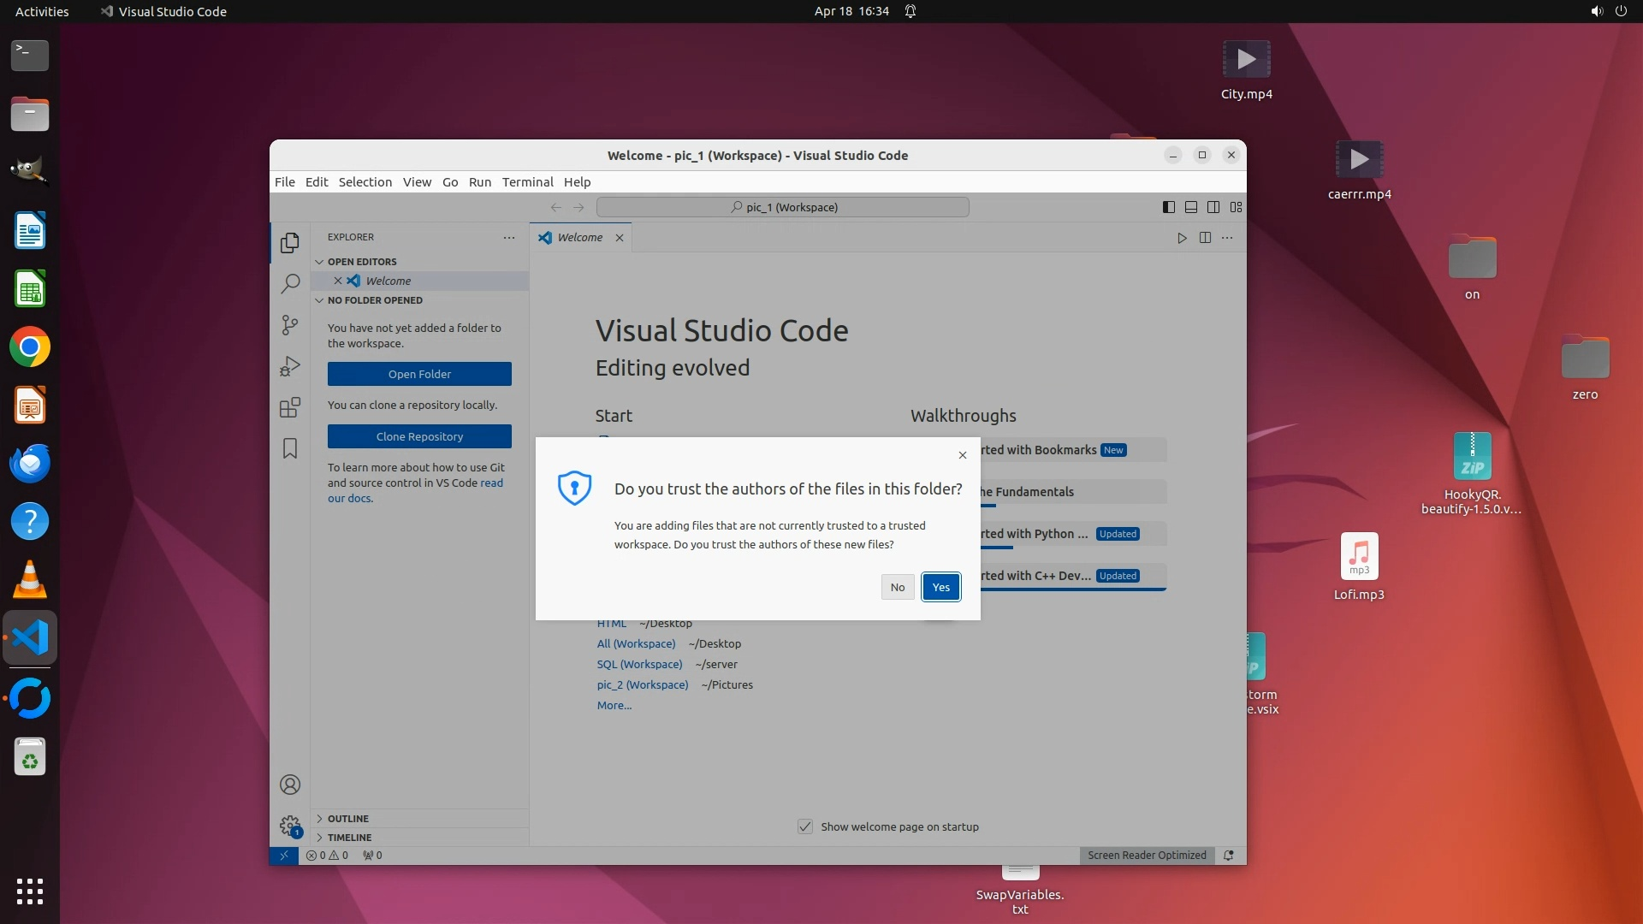Click the split editor right icon
The width and height of the screenshot is (1643, 924).
coord(1205,238)
